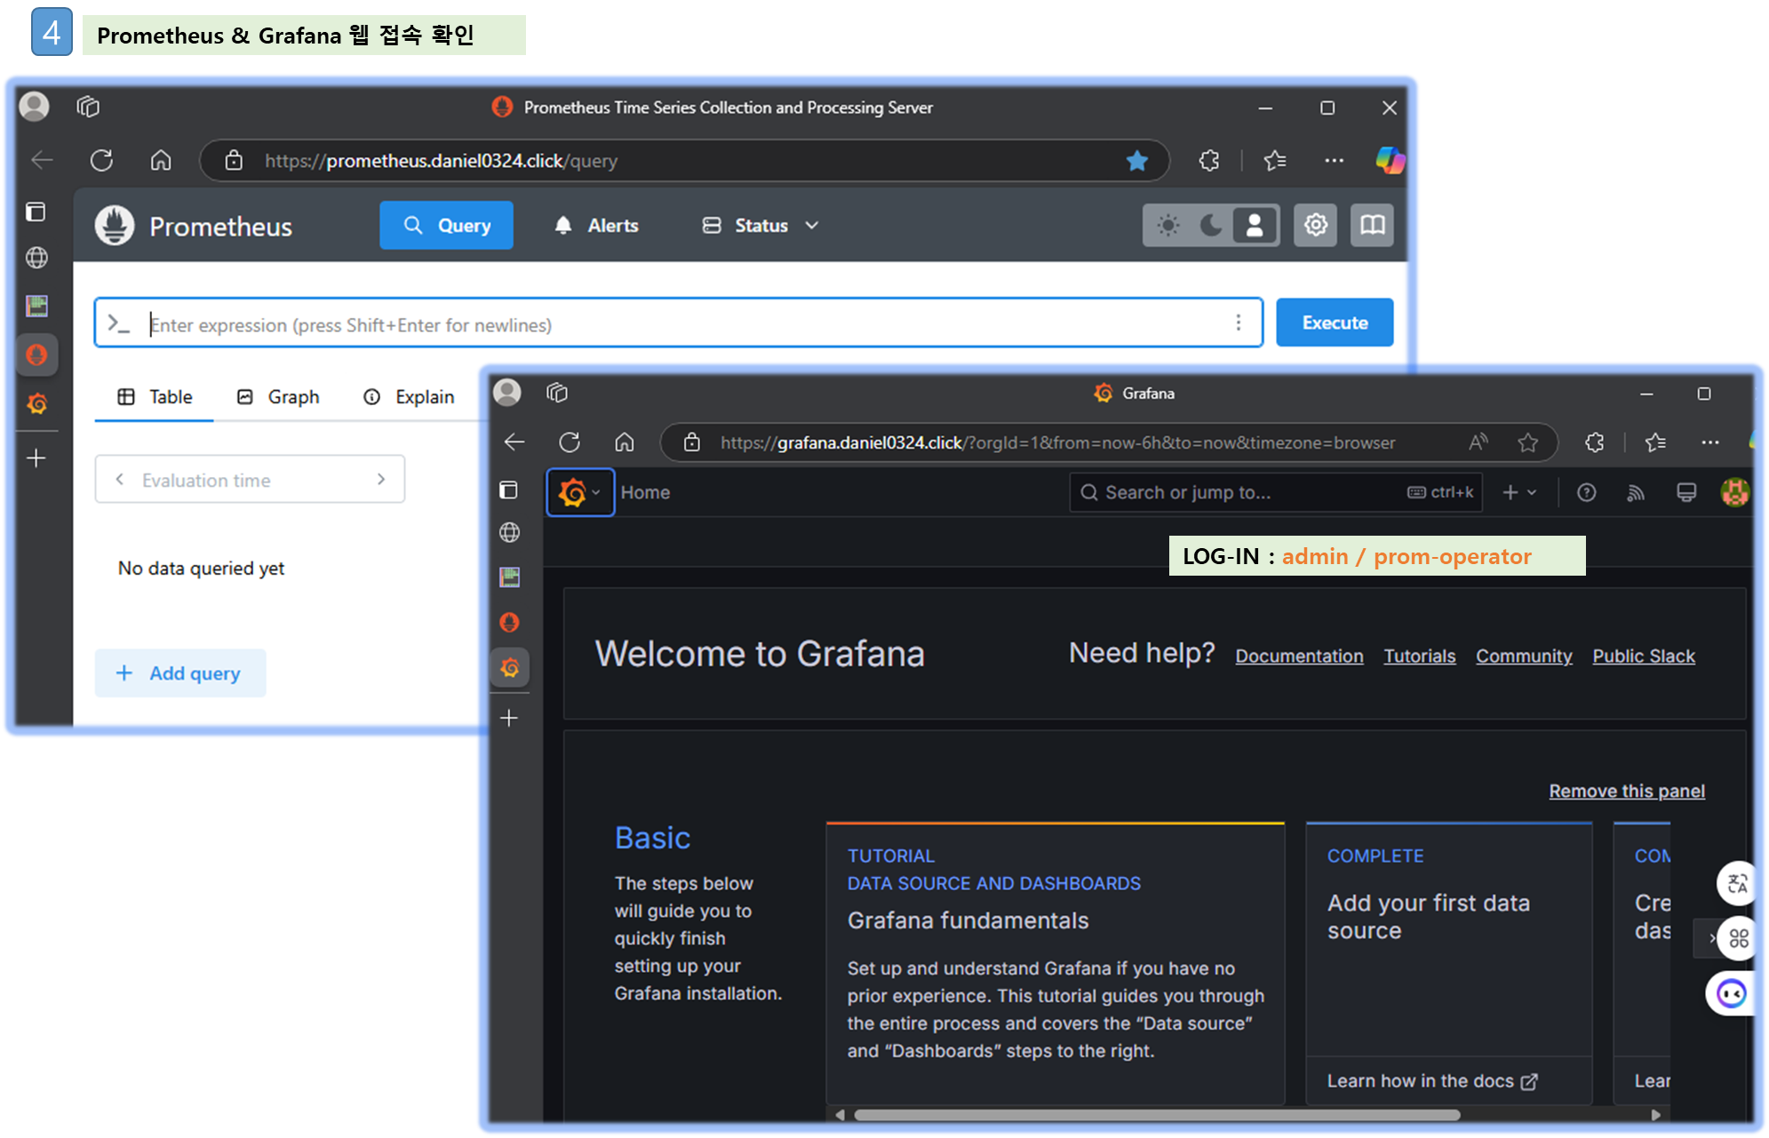
Task: Click Grafana user avatar icon
Action: tap(1734, 492)
